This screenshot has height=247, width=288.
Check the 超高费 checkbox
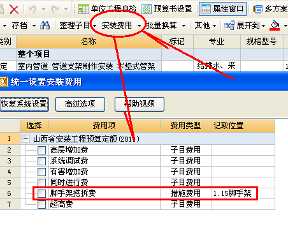(41, 204)
